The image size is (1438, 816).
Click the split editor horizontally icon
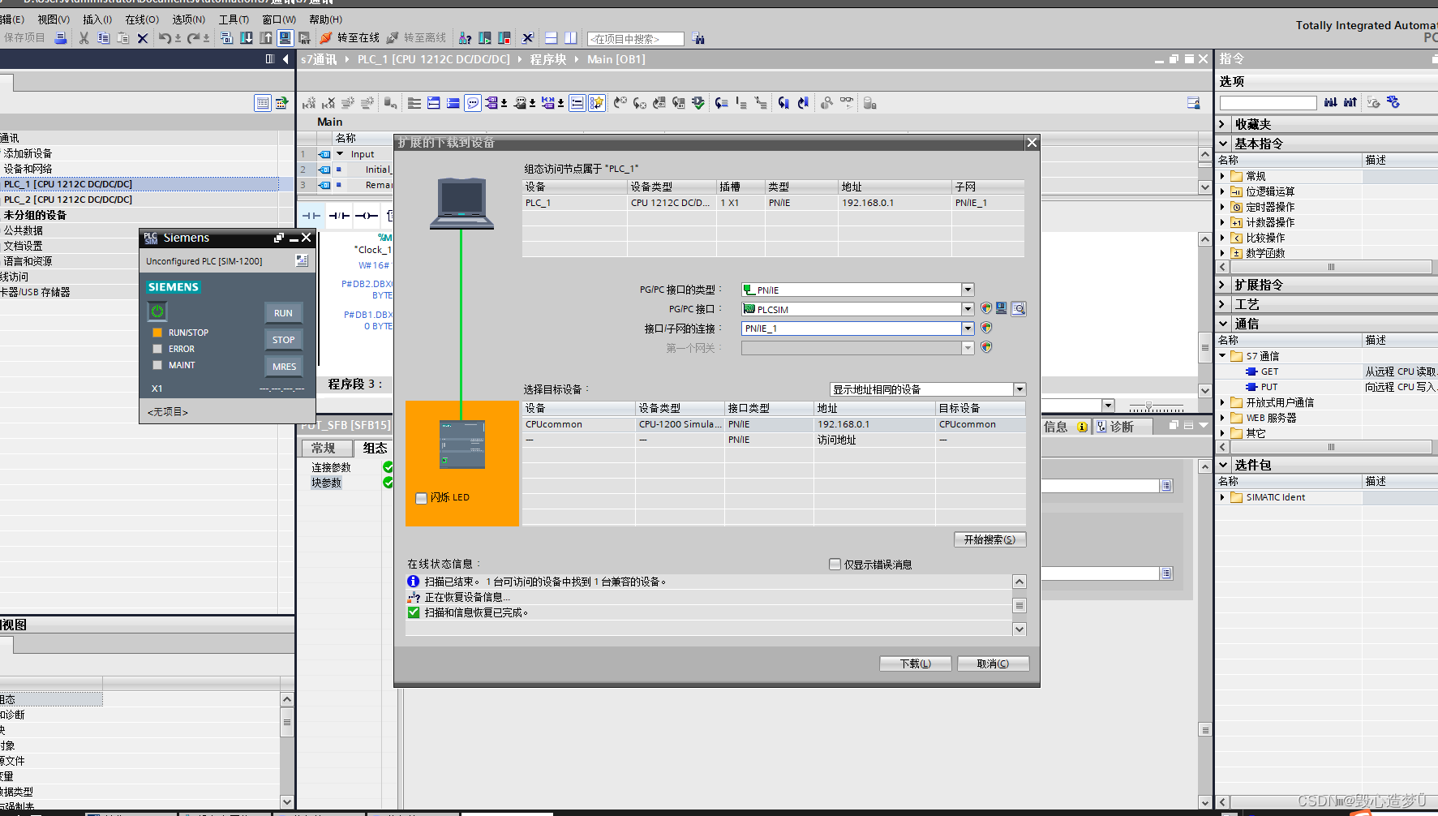coord(552,38)
